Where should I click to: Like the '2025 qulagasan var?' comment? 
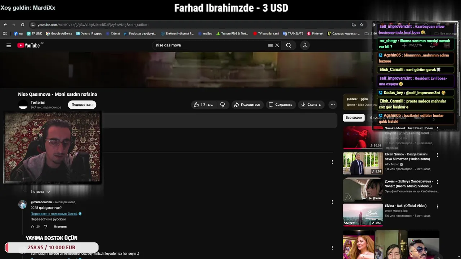tap(32, 227)
